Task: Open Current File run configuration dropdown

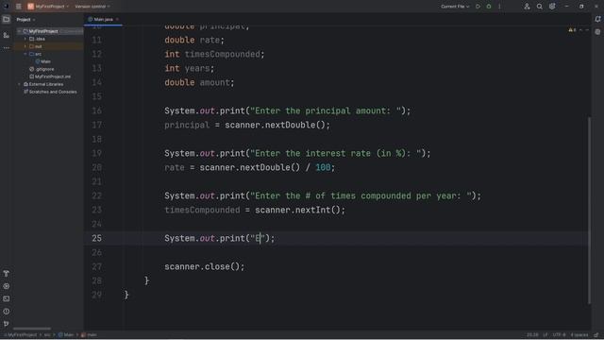Action: pyautogui.click(x=455, y=7)
